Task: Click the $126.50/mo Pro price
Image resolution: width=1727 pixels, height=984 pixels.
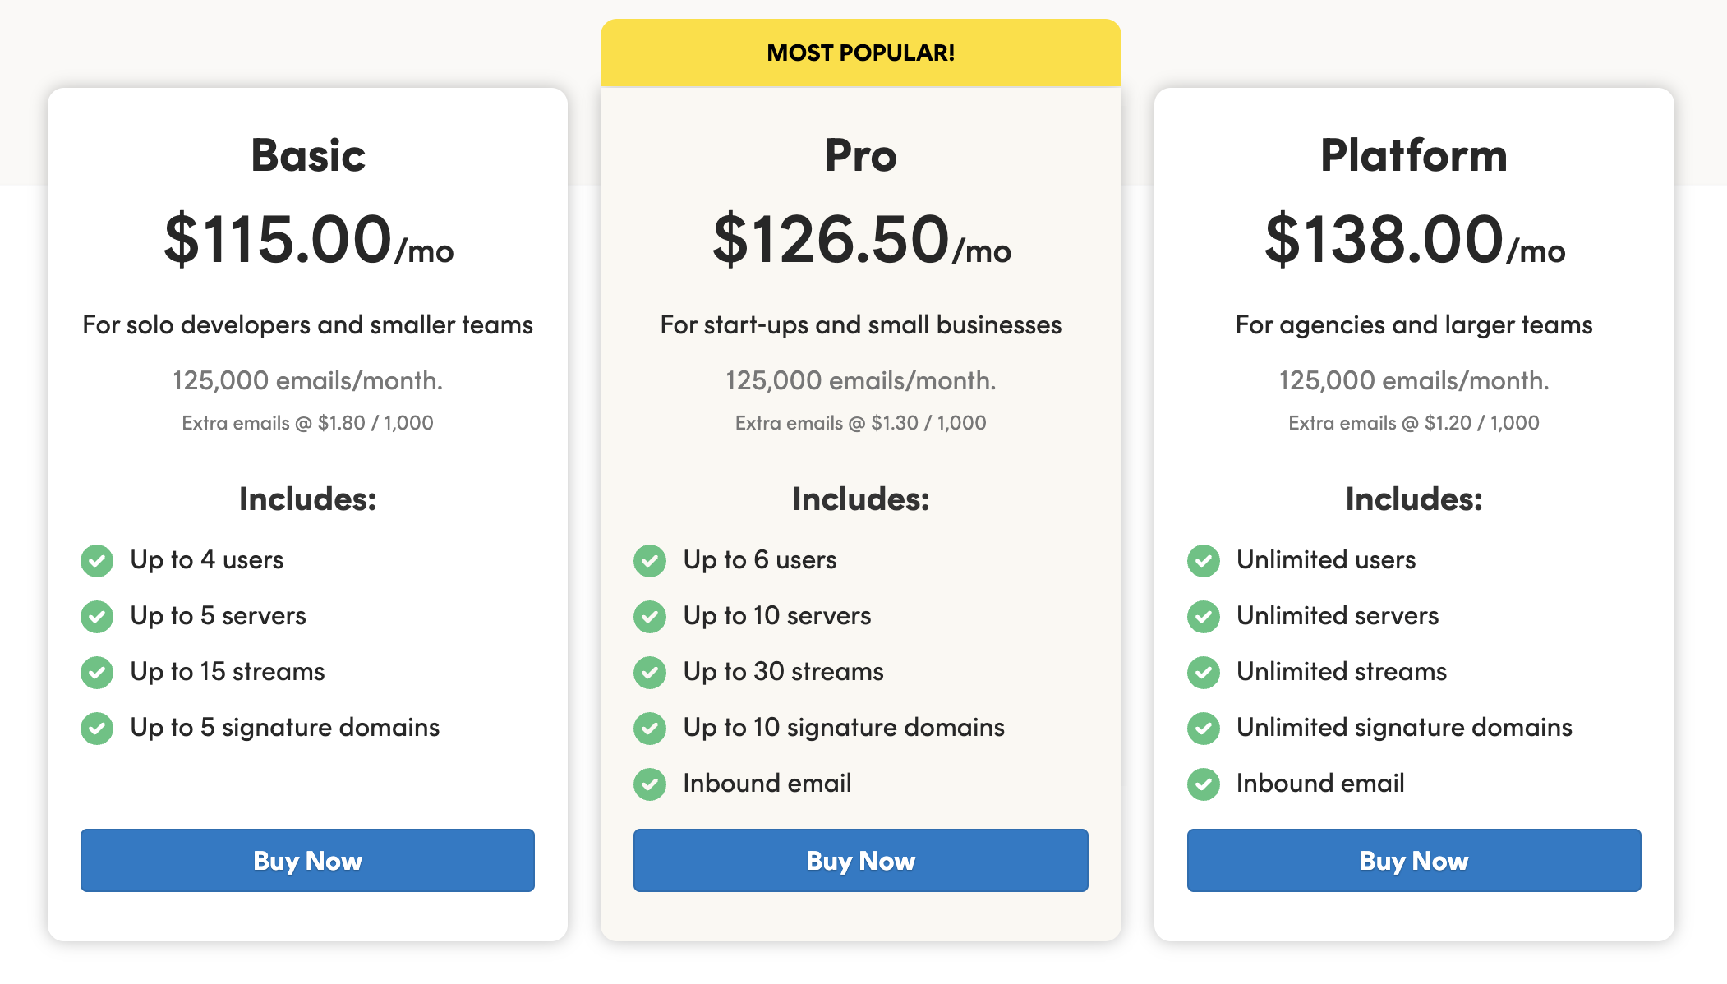Action: tap(861, 239)
